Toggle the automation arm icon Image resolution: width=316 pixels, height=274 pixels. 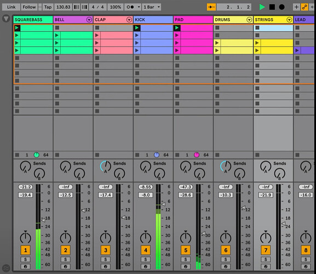[x=304, y=7]
